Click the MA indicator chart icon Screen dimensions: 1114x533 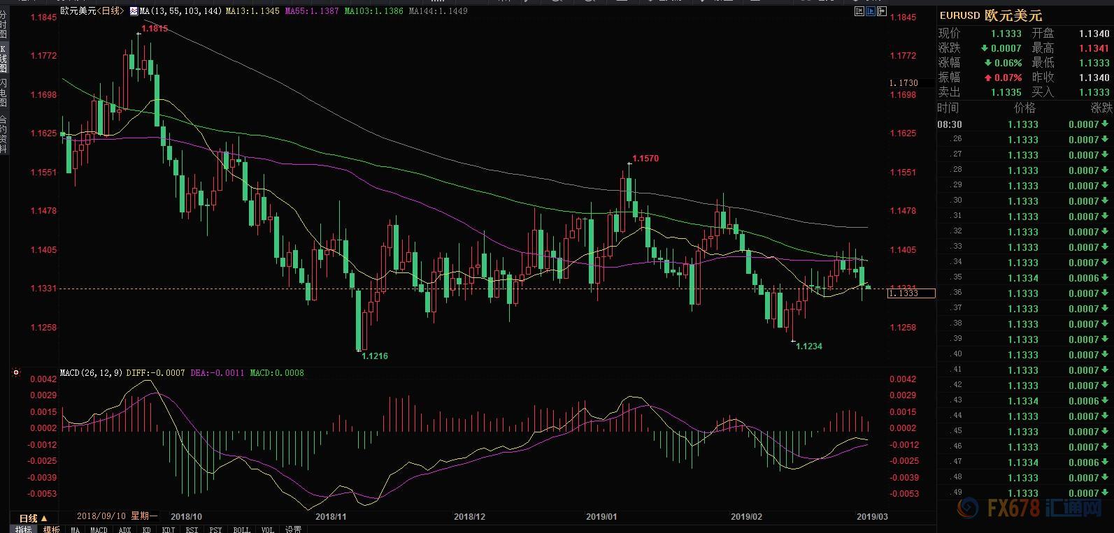(134, 11)
